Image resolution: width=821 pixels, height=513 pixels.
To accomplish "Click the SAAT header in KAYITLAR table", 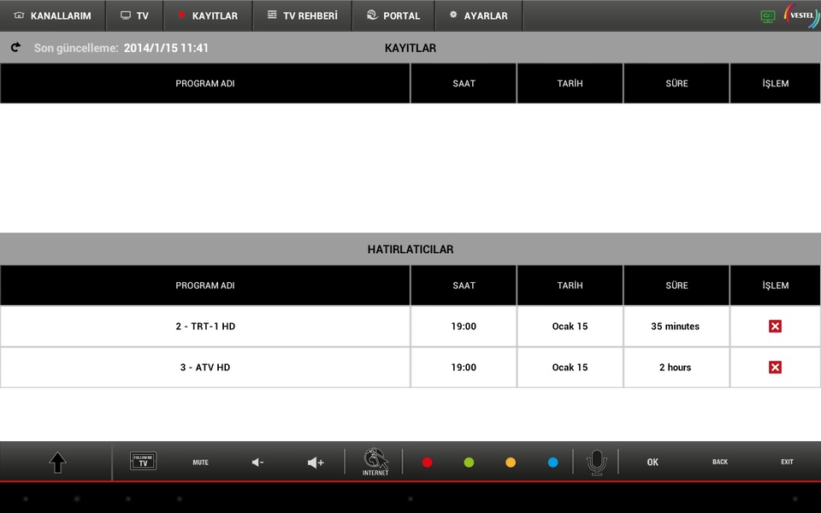I will (464, 83).
